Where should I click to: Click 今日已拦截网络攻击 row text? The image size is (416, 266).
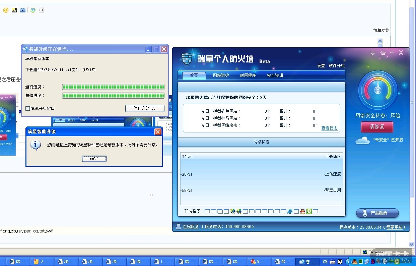tap(221, 125)
